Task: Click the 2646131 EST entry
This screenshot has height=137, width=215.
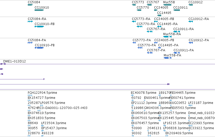Action: tap(148, 131)
